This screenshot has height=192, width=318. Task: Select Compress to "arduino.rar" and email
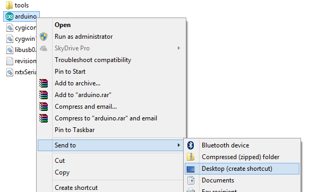[x=106, y=118]
